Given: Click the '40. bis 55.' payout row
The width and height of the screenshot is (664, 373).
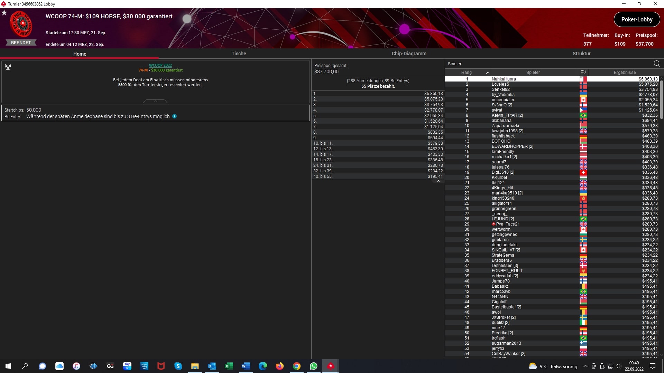Looking at the screenshot, I should click(x=378, y=176).
